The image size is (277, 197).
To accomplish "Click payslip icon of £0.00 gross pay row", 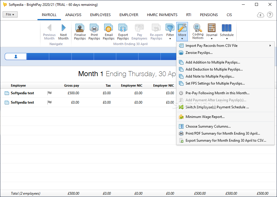I will tap(7, 102).
